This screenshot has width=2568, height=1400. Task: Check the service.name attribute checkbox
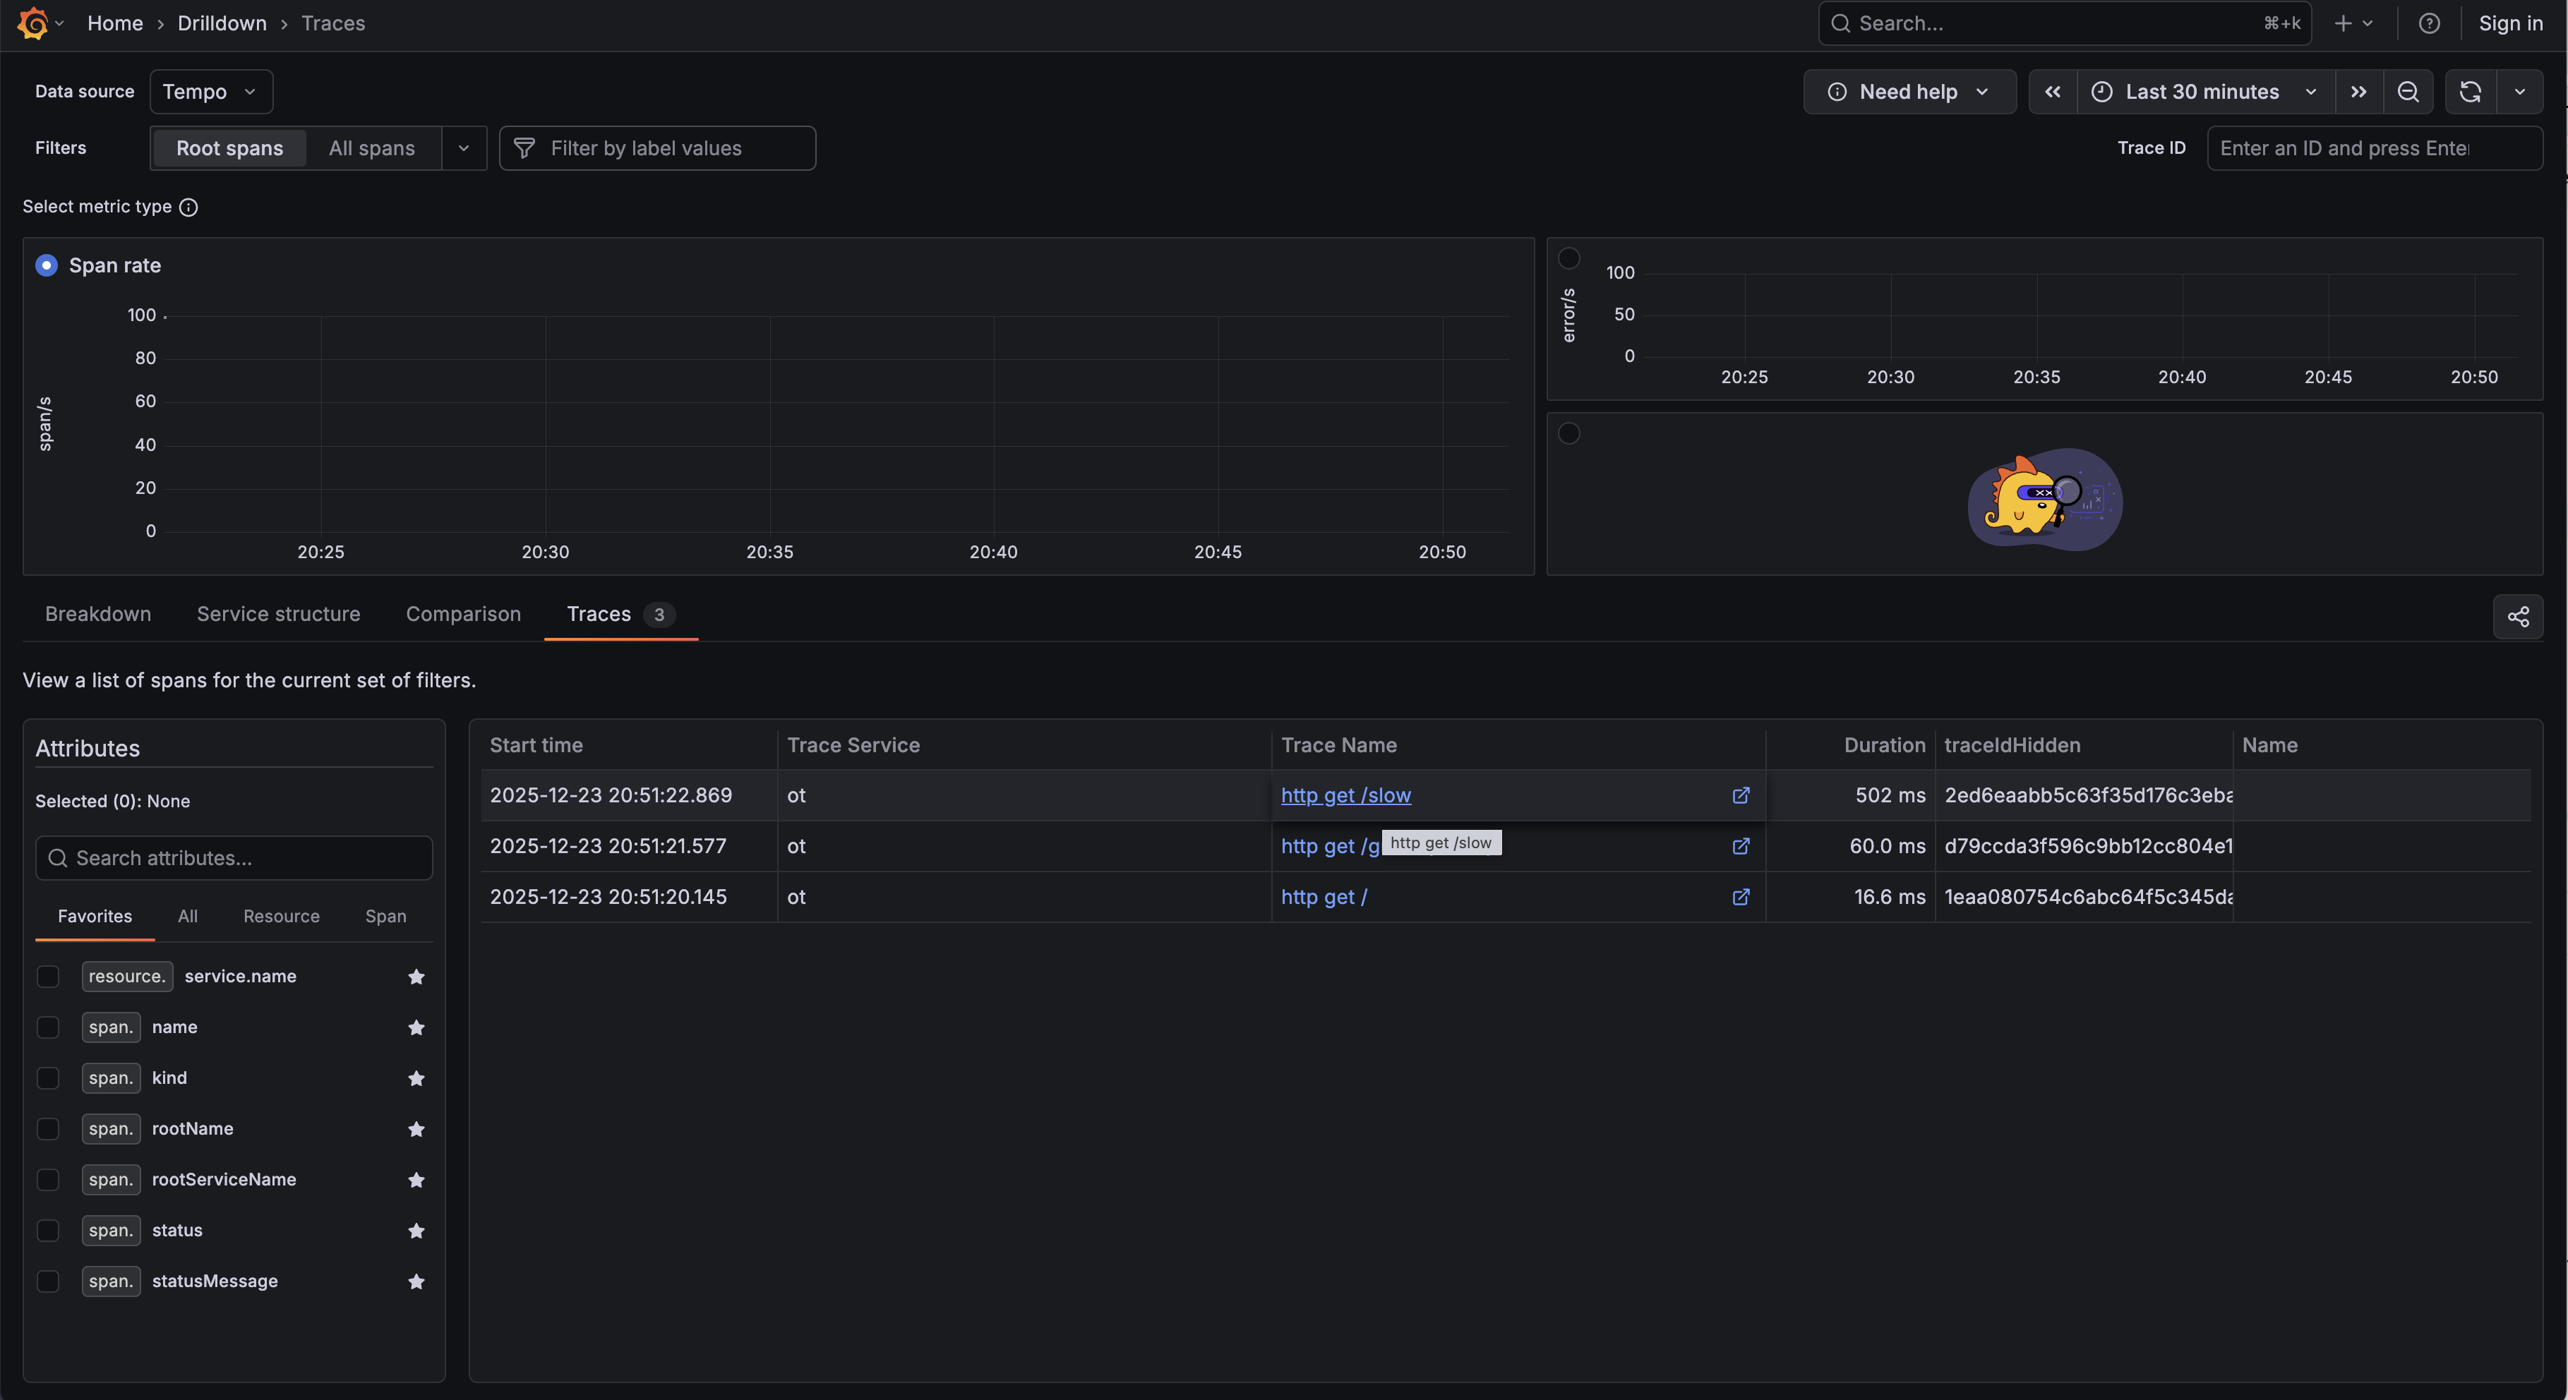[x=47, y=977]
